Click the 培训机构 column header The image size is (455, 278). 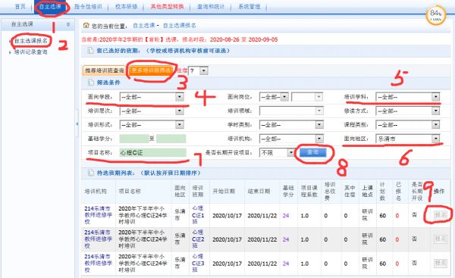96,192
